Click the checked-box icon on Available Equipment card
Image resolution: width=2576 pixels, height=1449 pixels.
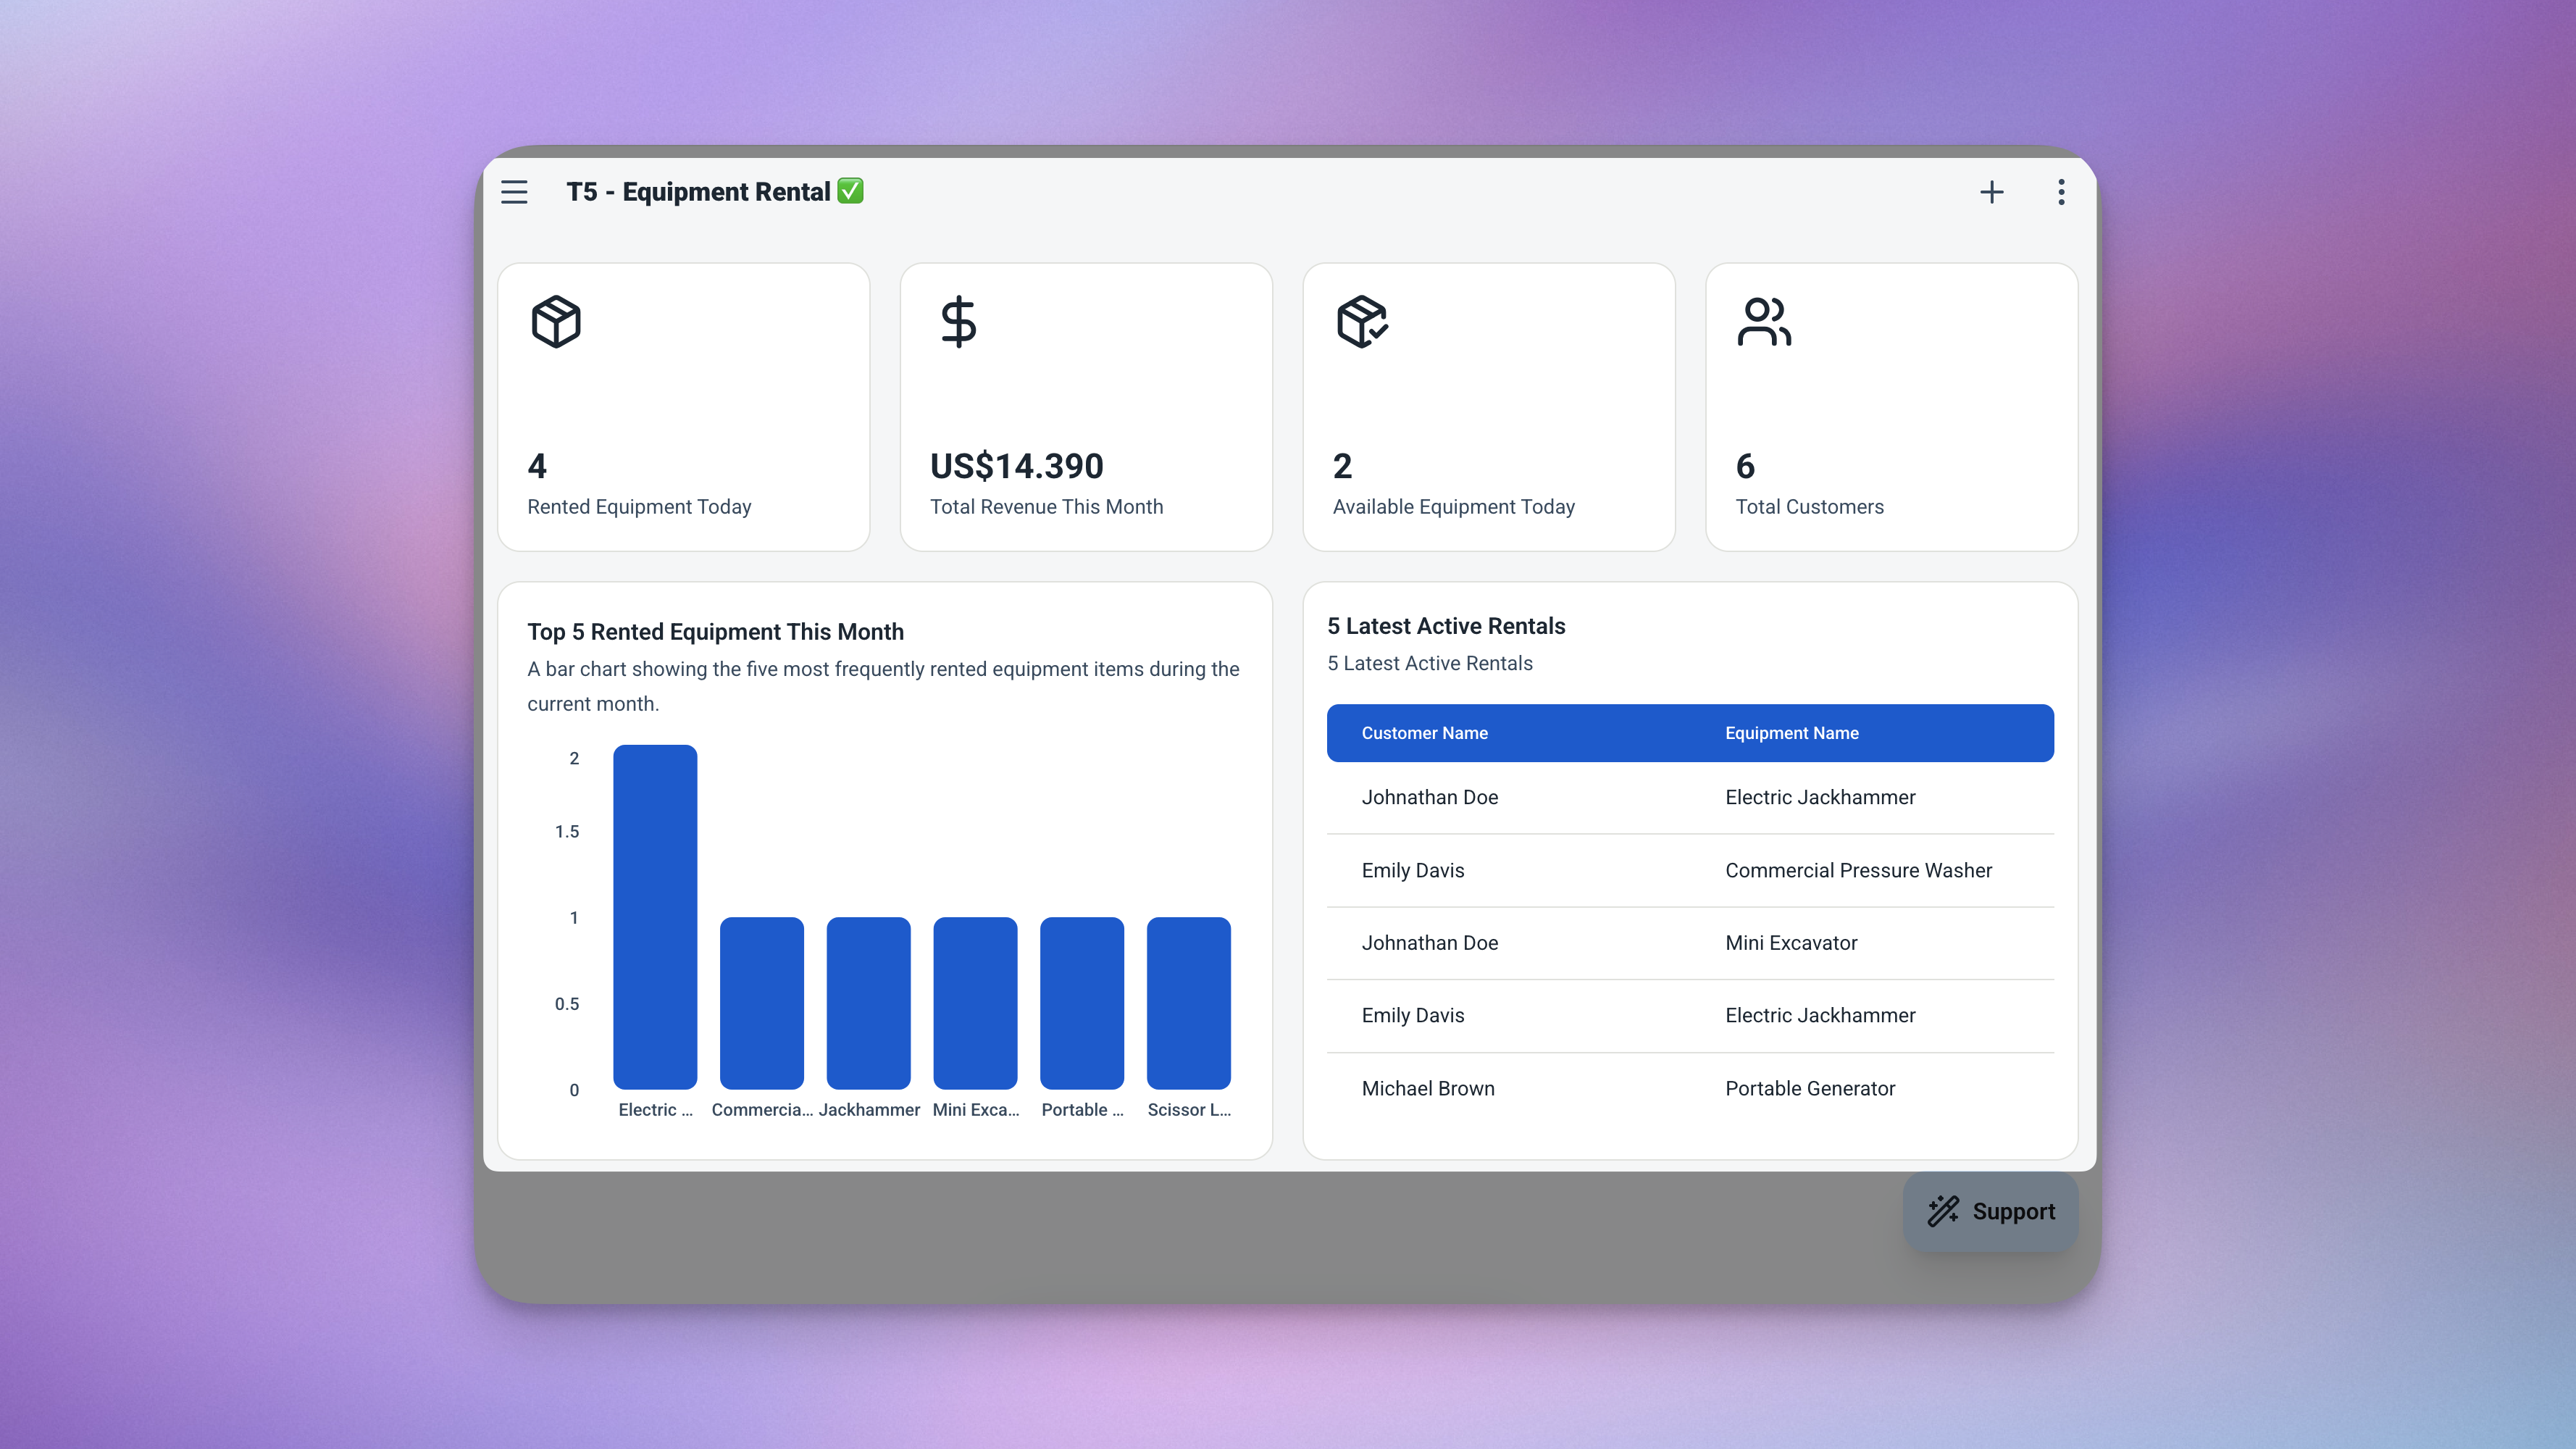point(1361,321)
